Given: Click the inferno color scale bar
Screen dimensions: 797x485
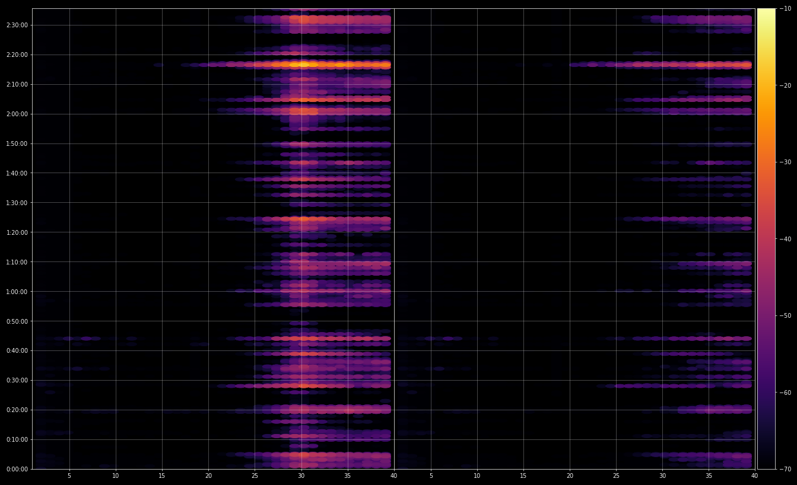Looking at the screenshot, I should [x=766, y=239].
